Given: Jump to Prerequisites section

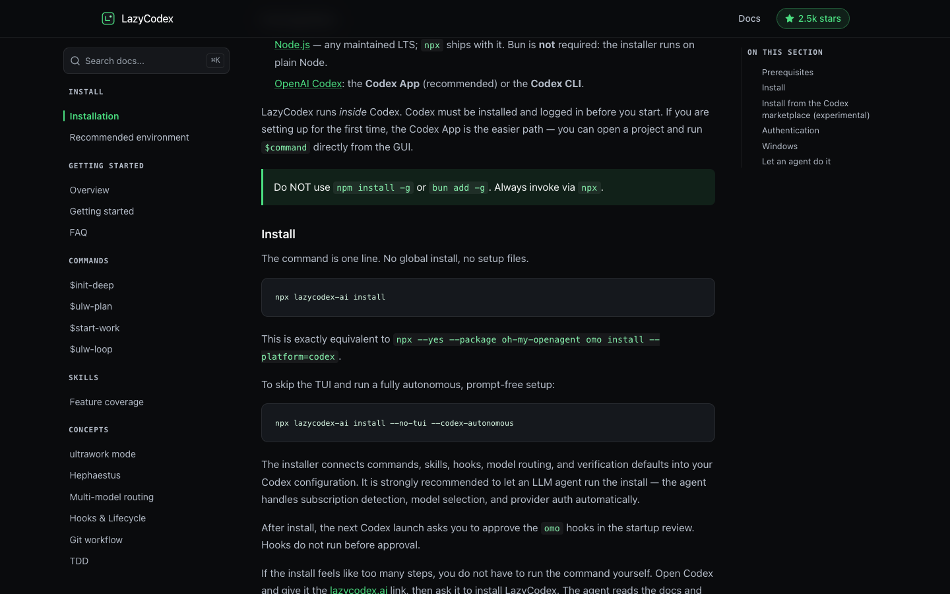Looking at the screenshot, I should 788,73.
